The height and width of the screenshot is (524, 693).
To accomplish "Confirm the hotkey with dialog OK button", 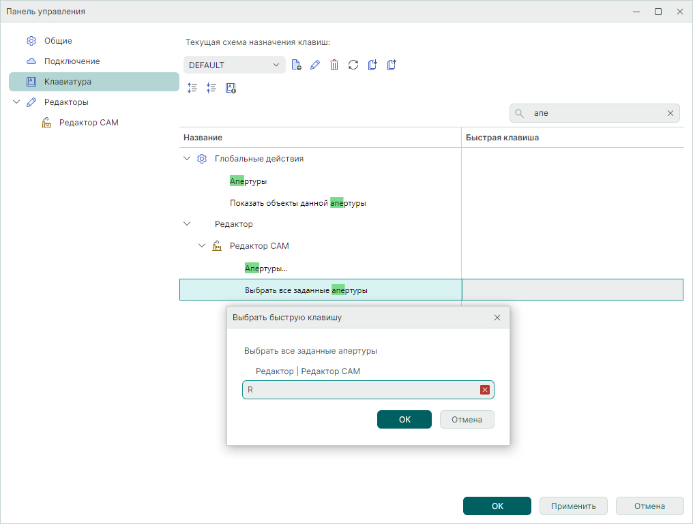I will pos(404,420).
